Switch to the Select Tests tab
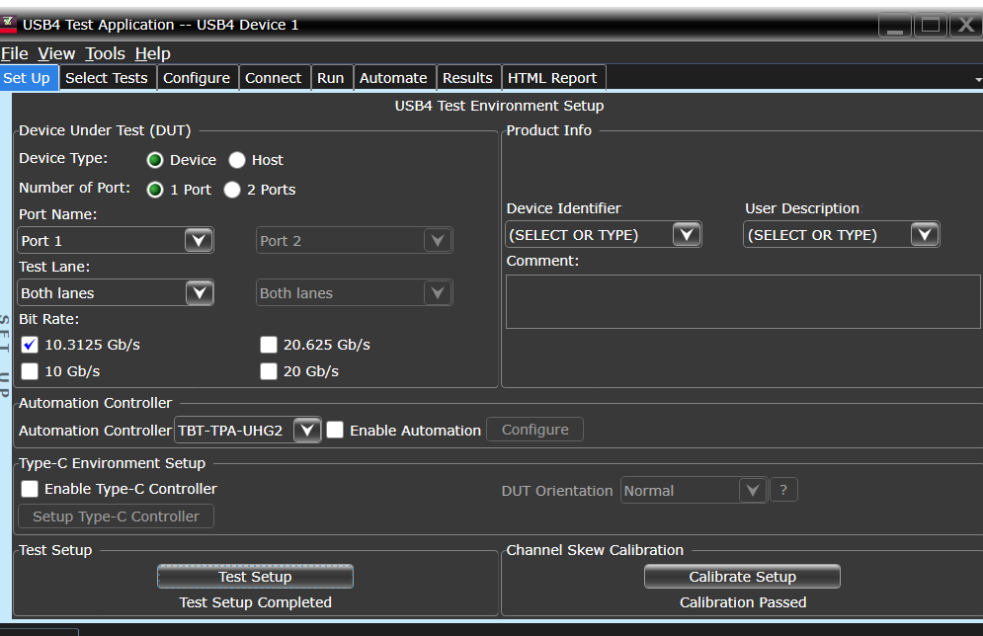This screenshot has height=636, width=983. 107,77
